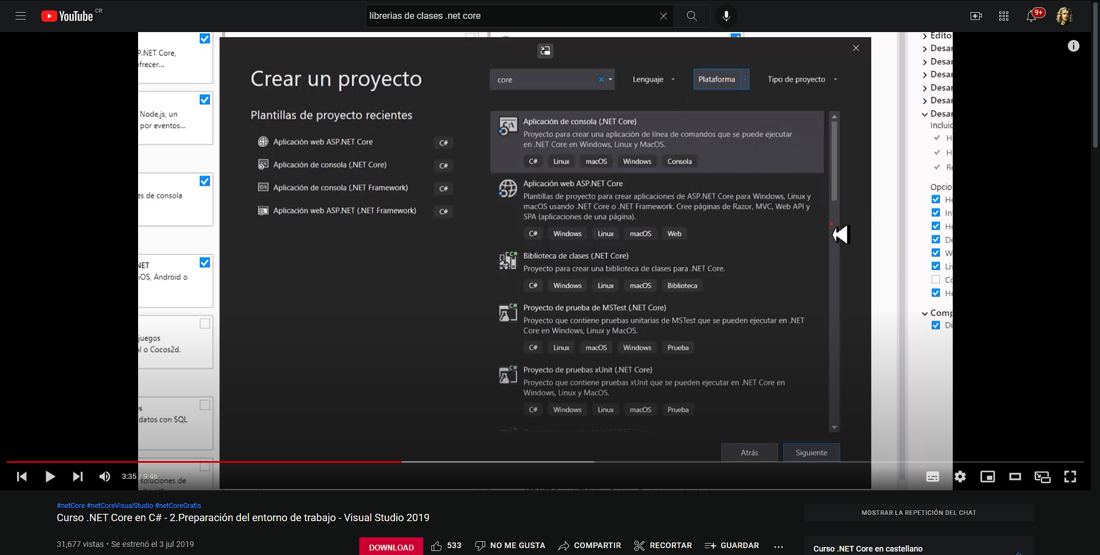Select Aplicación de consola (.NET Core) template
Screen dimensions: 1100x555
click(x=657, y=142)
